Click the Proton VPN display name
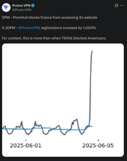Screen dimensions: 127x161 [x=21, y=5]
